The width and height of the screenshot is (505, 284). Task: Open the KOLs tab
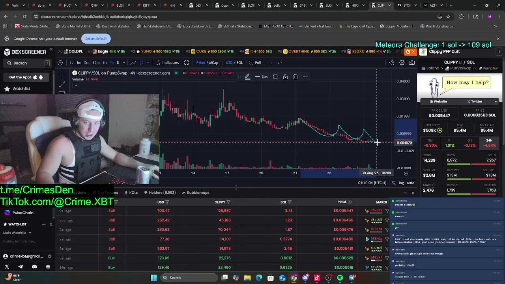coord(131,192)
